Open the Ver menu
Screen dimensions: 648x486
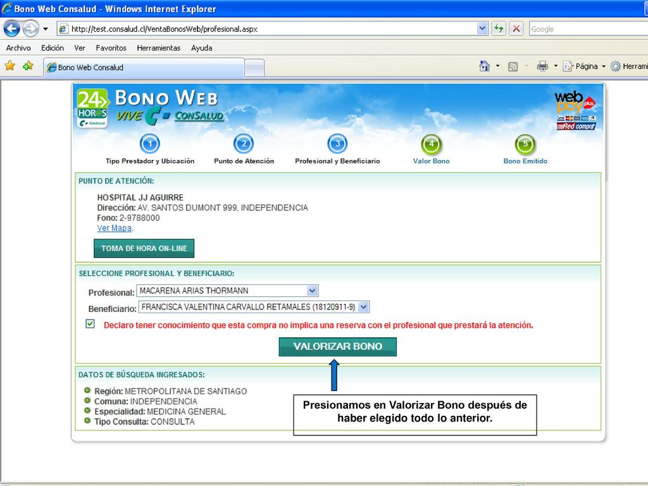pos(80,48)
